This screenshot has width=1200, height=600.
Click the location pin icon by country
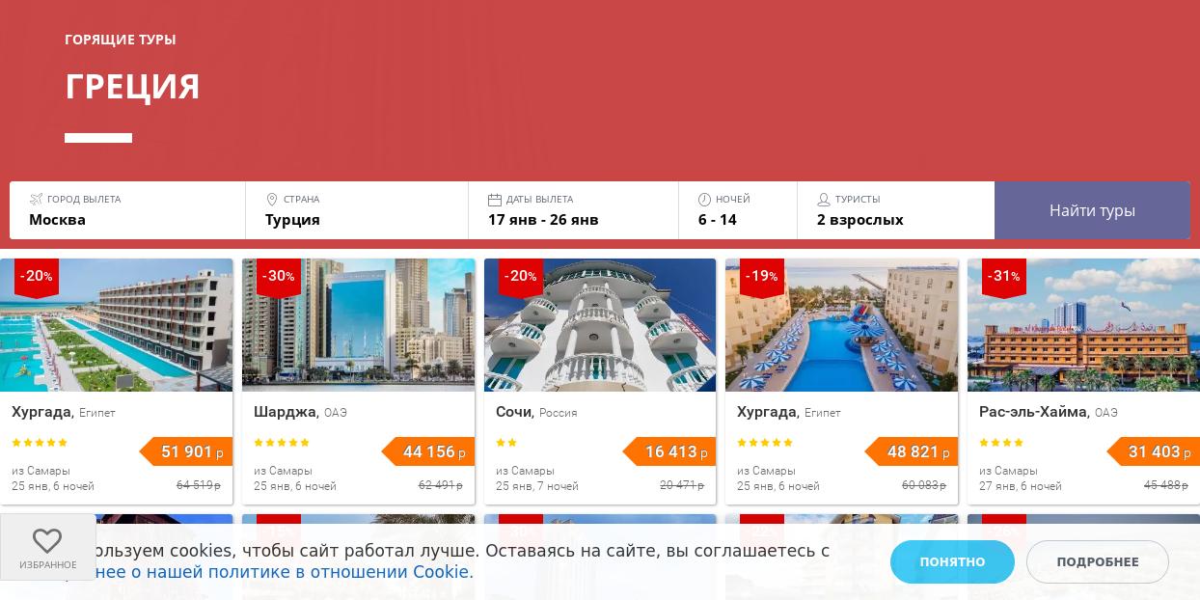click(x=272, y=200)
